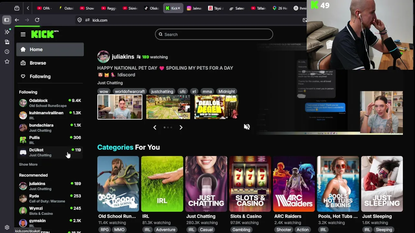Viewport: 415px width, 233px height.
Task: Open settings gear at bottom-left sidebar
Action: 7,227
